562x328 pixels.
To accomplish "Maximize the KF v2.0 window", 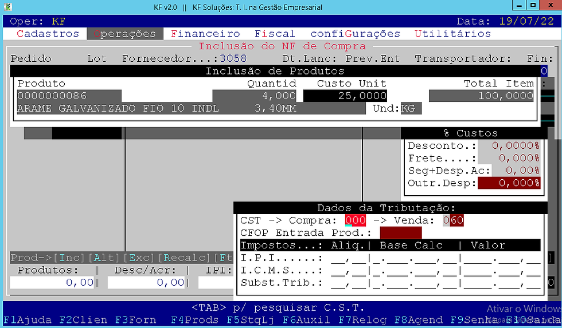I will [533, 5].
